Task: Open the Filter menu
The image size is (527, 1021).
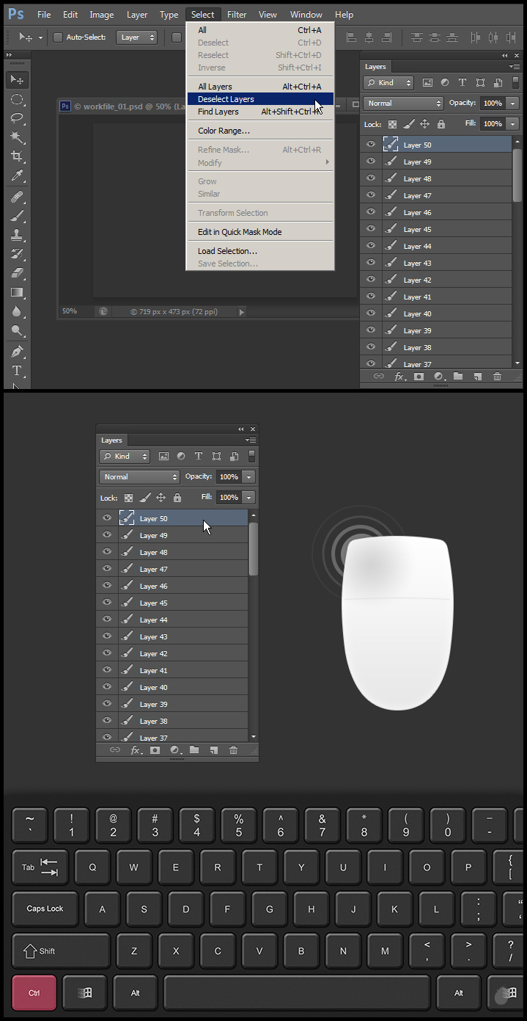Action: tap(237, 15)
